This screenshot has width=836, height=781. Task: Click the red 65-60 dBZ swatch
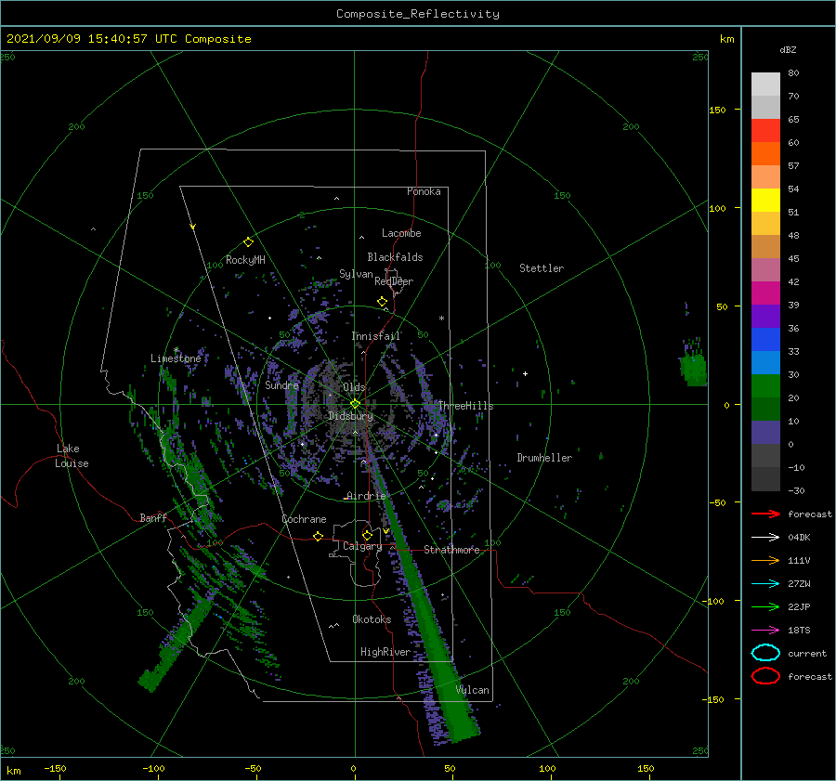point(765,131)
